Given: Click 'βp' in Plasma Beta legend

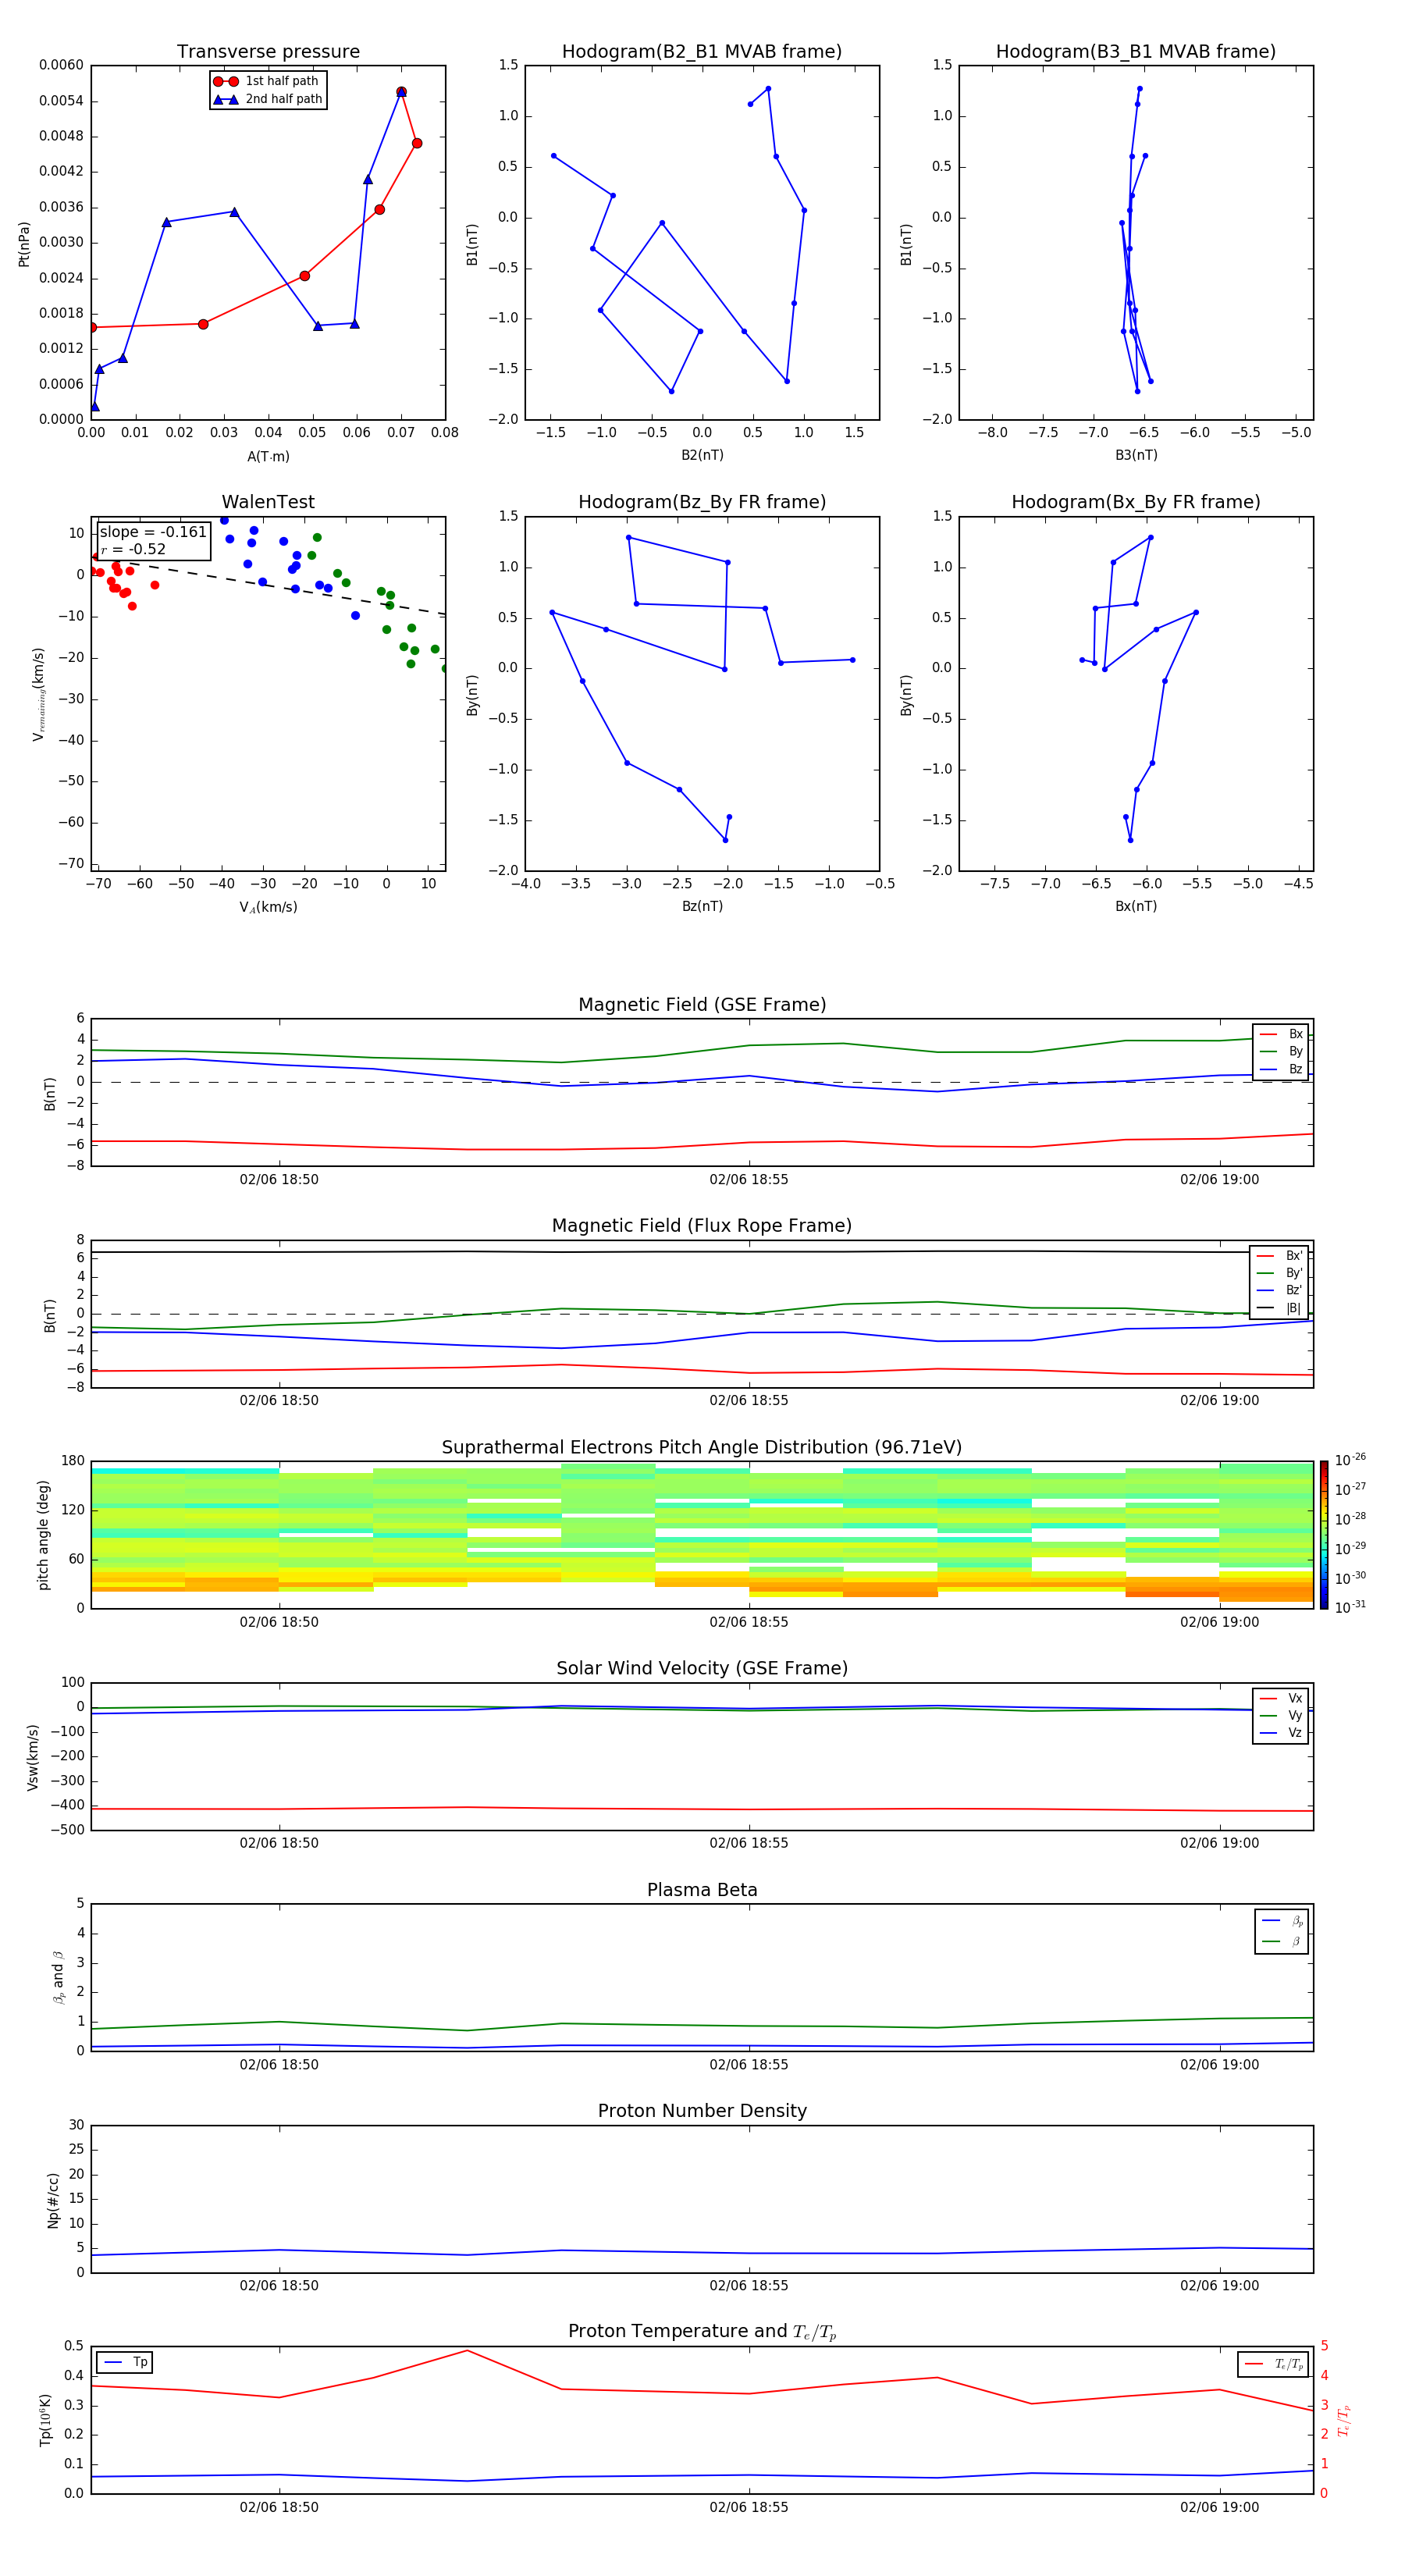Looking at the screenshot, I should pos(1282,1920).
